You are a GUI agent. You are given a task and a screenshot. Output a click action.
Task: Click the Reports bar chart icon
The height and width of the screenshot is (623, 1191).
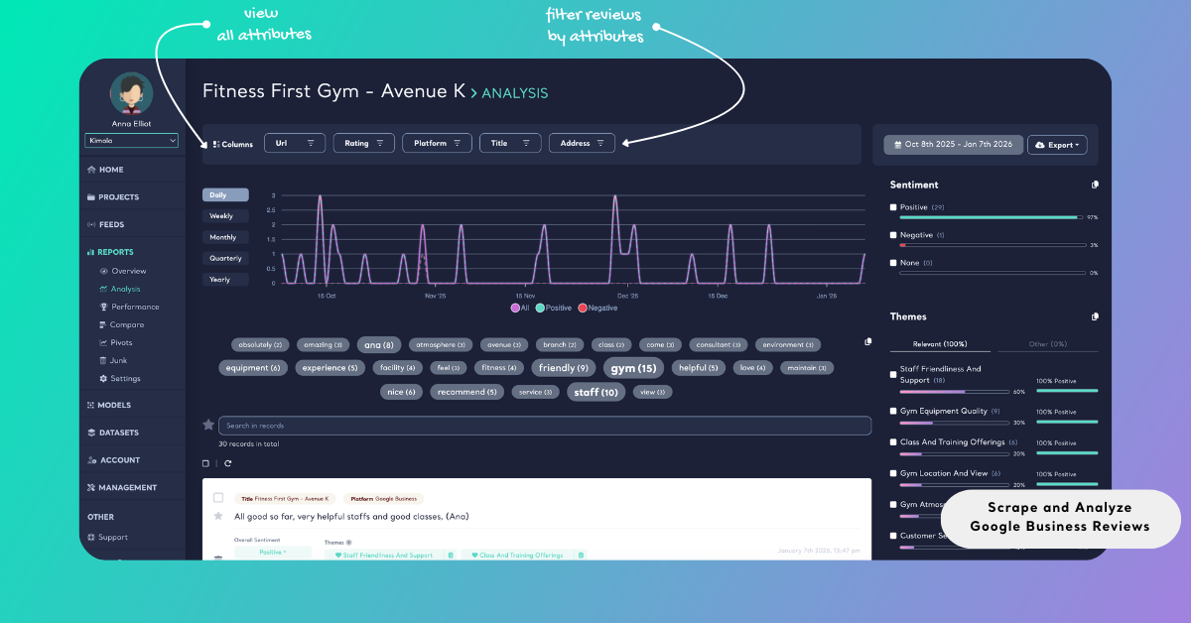pyautogui.click(x=91, y=252)
